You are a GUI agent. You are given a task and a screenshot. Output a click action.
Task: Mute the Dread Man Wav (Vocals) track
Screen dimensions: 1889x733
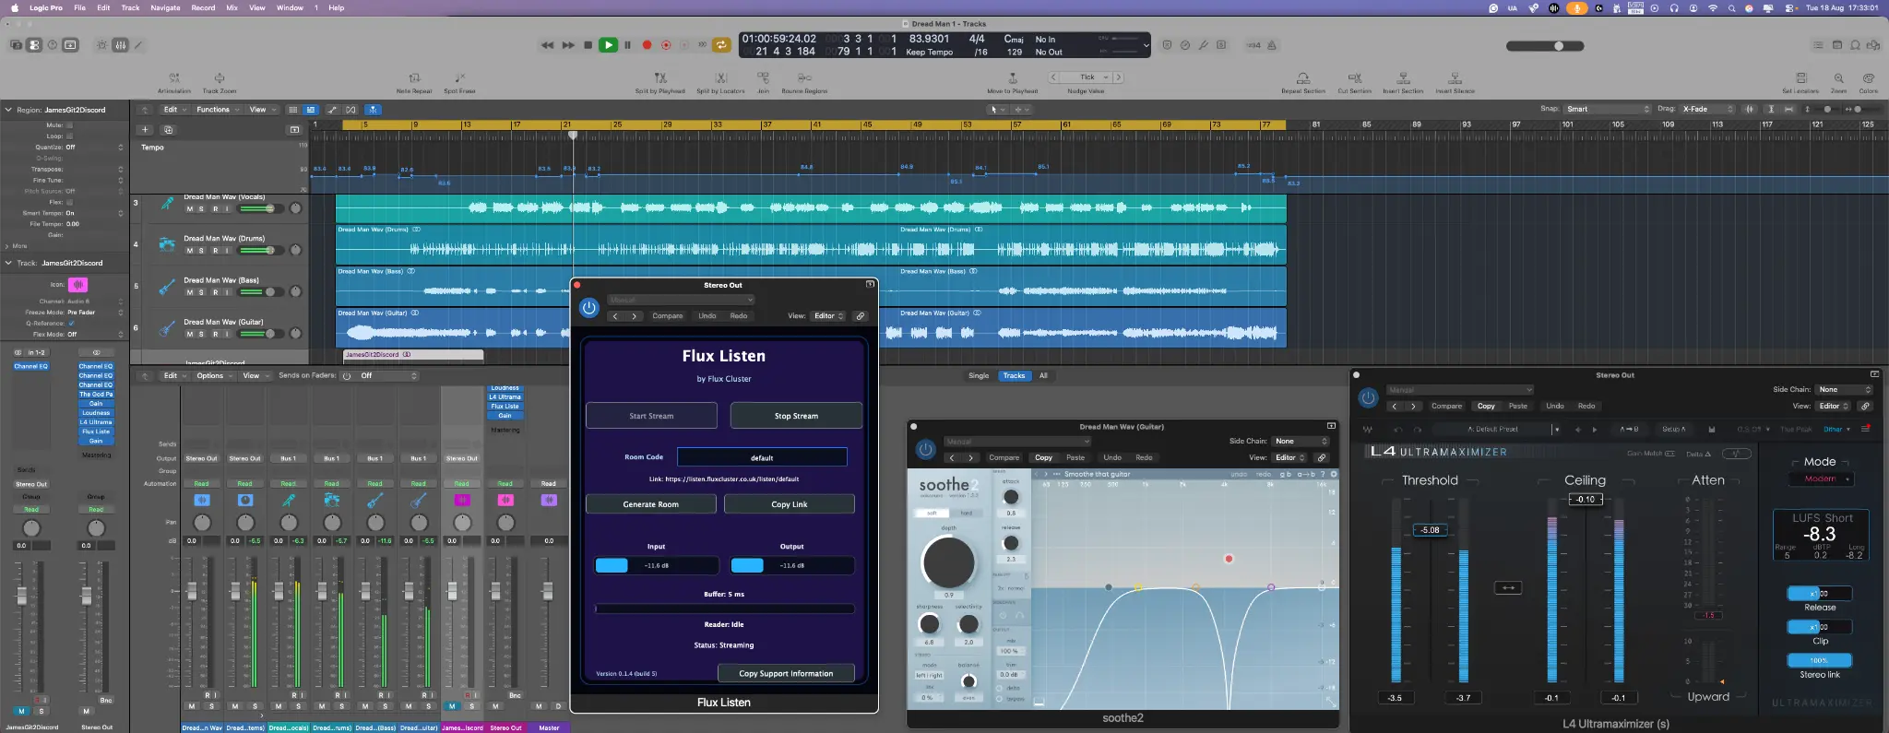(x=190, y=209)
